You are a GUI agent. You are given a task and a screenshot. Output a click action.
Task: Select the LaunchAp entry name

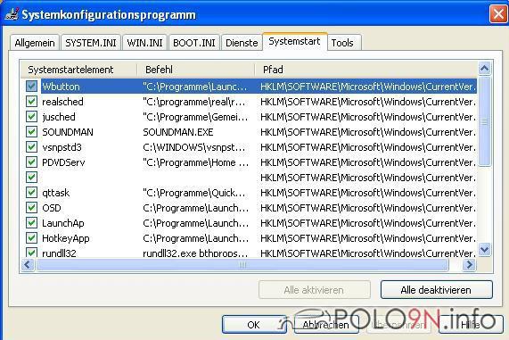point(63,223)
